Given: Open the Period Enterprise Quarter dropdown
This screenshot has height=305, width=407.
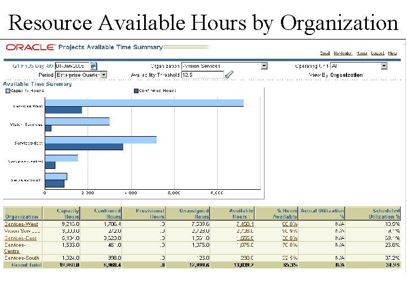Looking at the screenshot, I should pyautogui.click(x=103, y=75).
